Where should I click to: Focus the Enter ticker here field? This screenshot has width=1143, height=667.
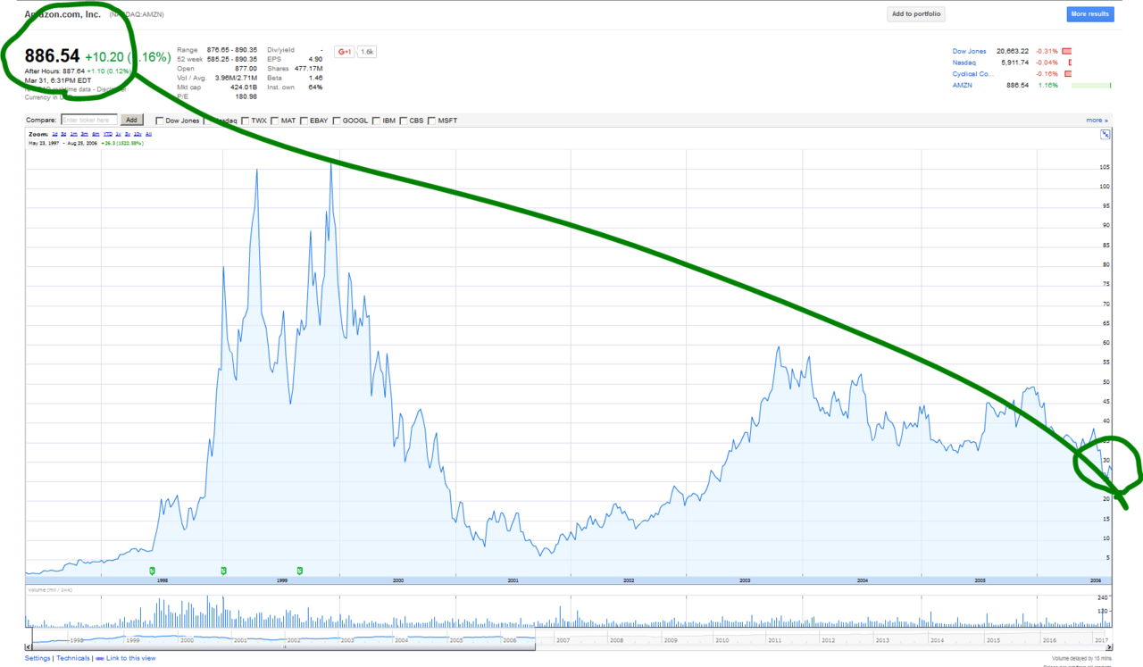[x=89, y=120]
